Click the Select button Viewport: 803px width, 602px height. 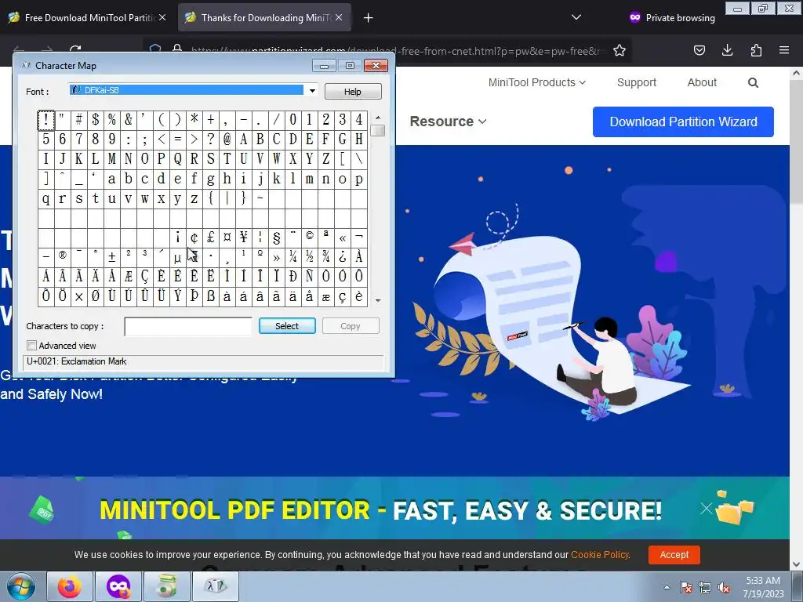click(287, 326)
